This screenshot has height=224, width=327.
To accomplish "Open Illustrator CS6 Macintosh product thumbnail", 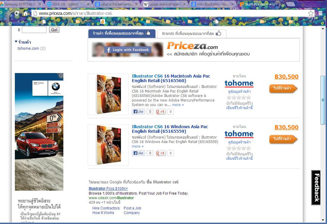I will pyautogui.click(x=108, y=94).
